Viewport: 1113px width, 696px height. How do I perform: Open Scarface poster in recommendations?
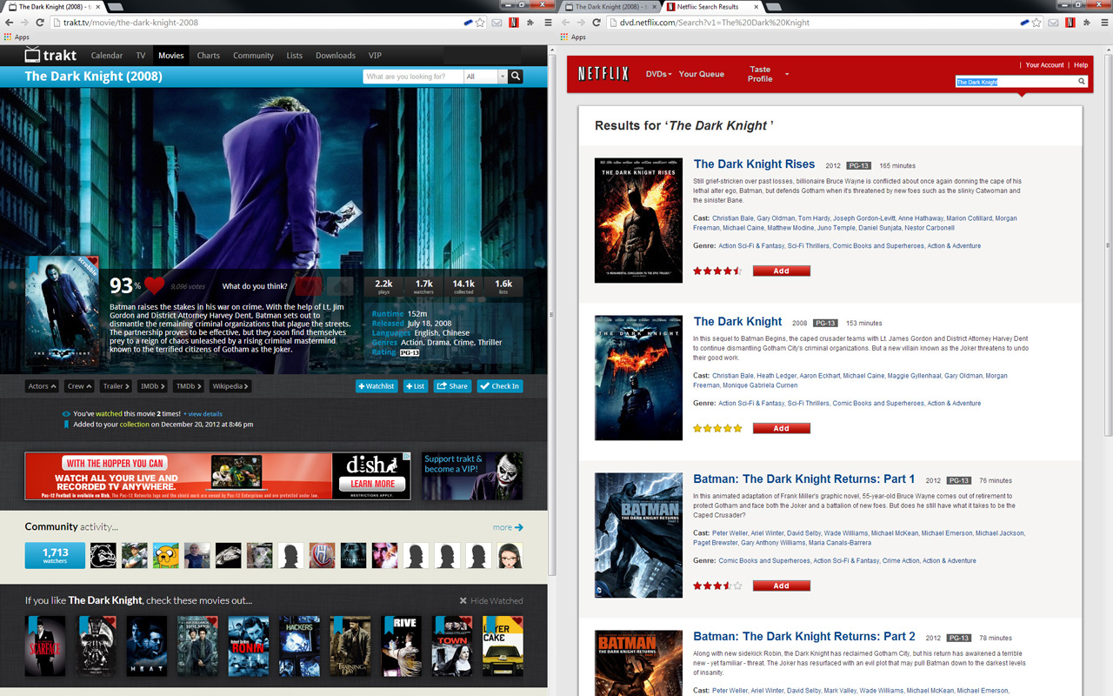tap(45, 646)
